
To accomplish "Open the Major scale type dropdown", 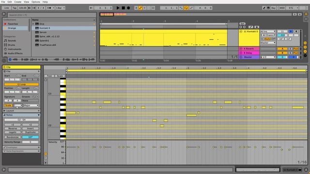I will coord(31,105).
